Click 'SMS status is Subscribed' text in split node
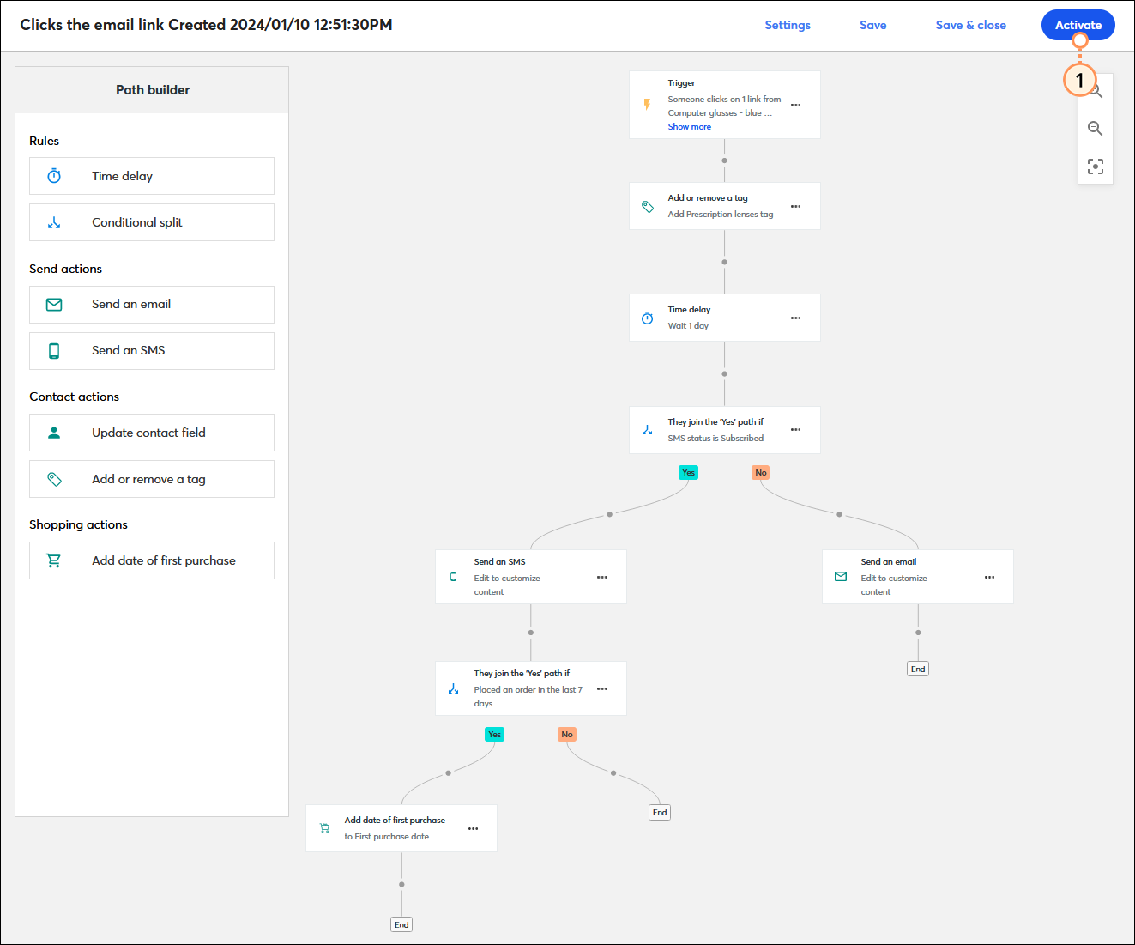The height and width of the screenshot is (945, 1135). click(x=715, y=439)
